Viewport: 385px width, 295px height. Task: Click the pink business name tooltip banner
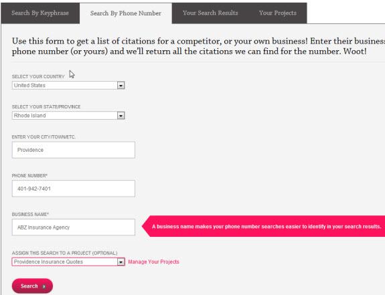pos(263,226)
